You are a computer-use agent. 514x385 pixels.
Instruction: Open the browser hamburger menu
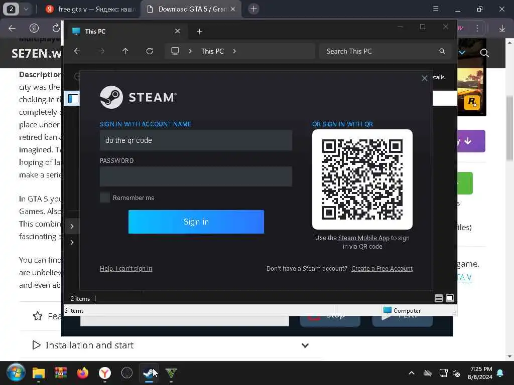(x=436, y=9)
